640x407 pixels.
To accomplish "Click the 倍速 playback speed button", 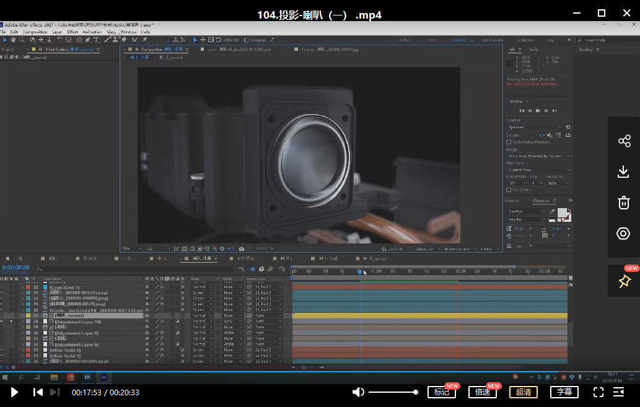I will point(483,392).
